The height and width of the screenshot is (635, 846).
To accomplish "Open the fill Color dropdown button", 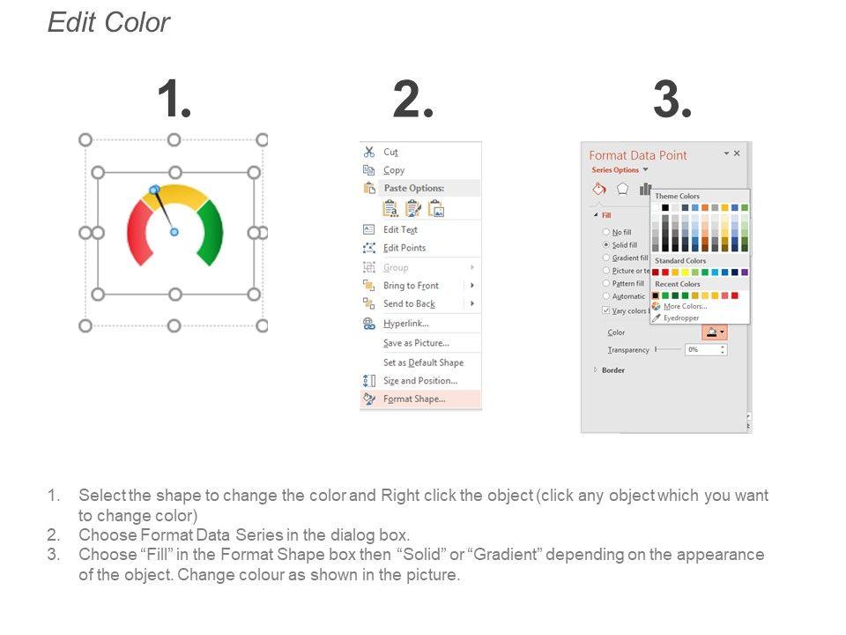I will [x=715, y=332].
